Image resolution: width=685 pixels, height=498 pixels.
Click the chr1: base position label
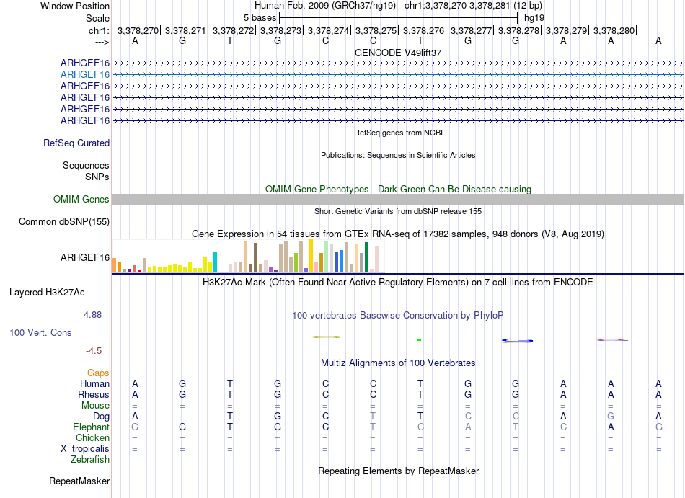click(x=99, y=30)
